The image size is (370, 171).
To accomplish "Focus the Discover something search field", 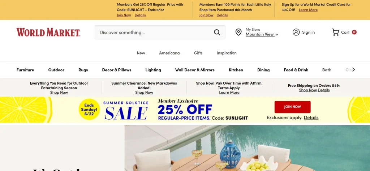I will click(x=156, y=33).
